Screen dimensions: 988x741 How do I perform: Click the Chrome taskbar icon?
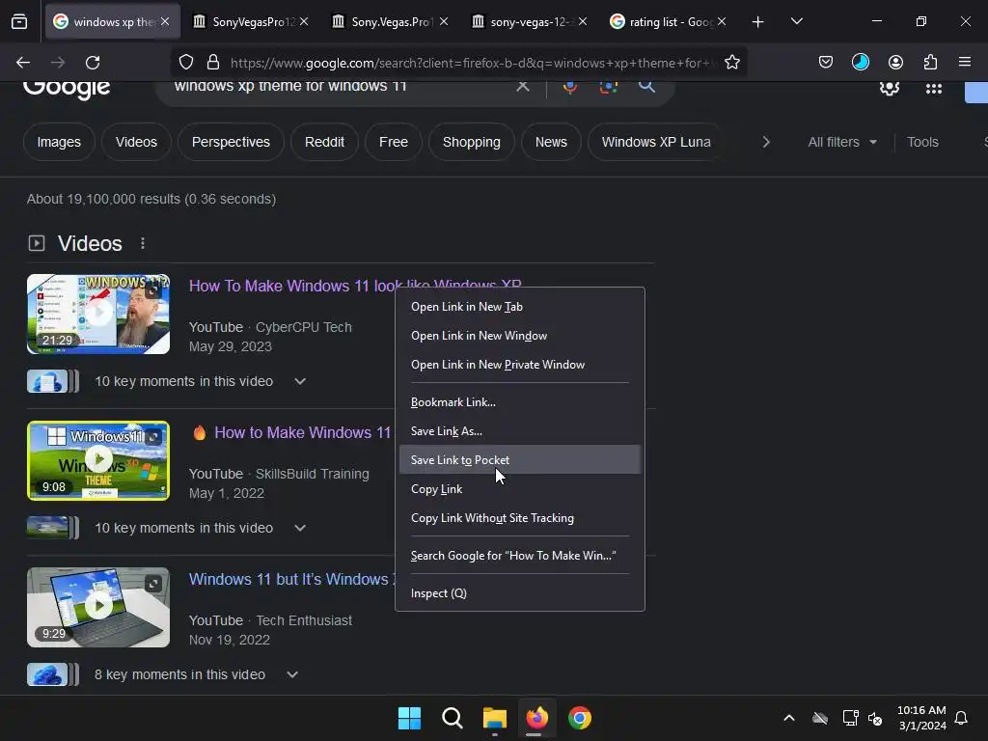[x=580, y=718]
